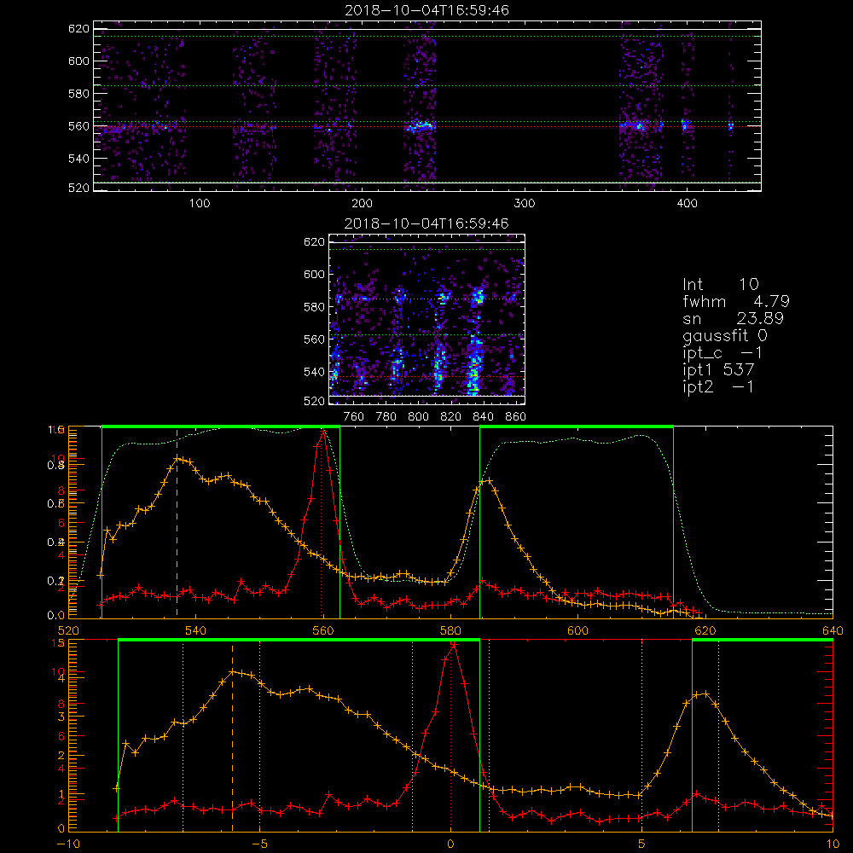Click the 'ipt2 -1' parameter text

click(x=718, y=387)
